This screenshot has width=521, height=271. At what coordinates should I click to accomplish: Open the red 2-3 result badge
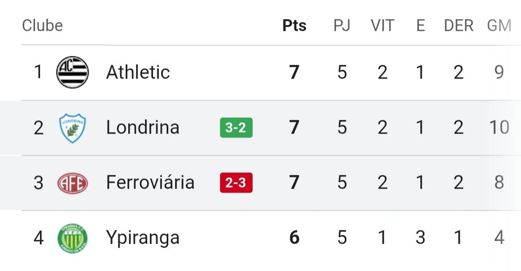(236, 183)
